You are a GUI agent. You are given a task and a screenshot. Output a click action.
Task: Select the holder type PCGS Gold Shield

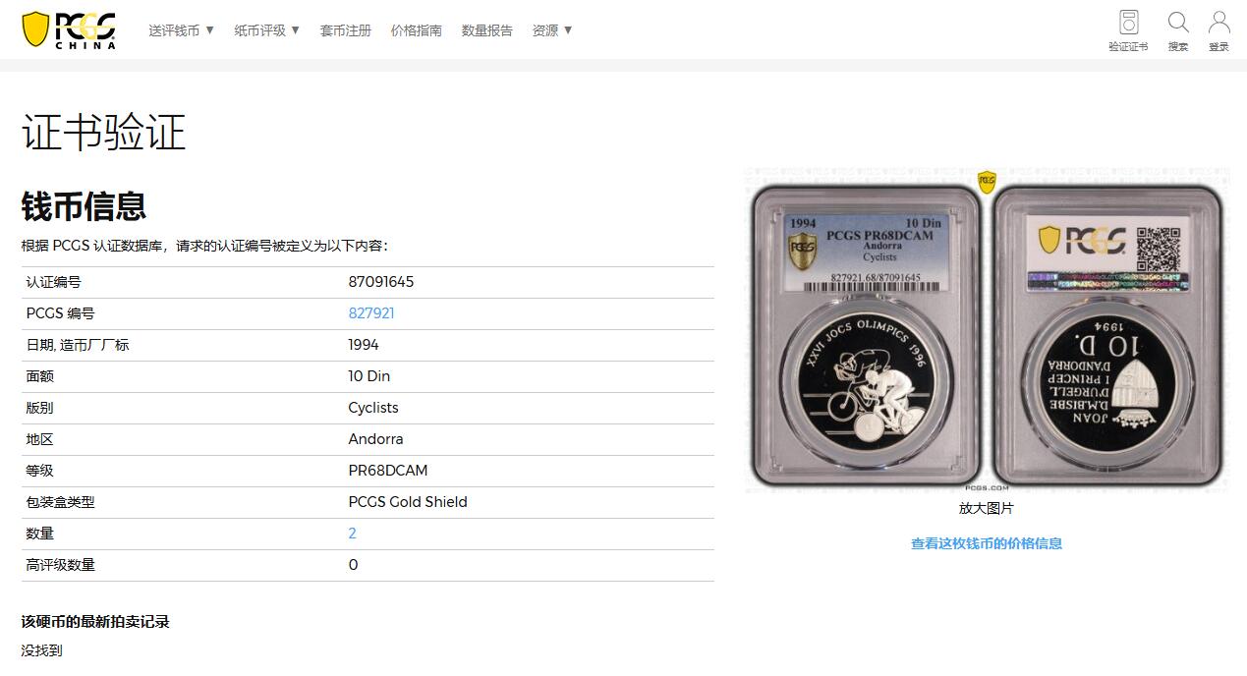click(x=408, y=502)
